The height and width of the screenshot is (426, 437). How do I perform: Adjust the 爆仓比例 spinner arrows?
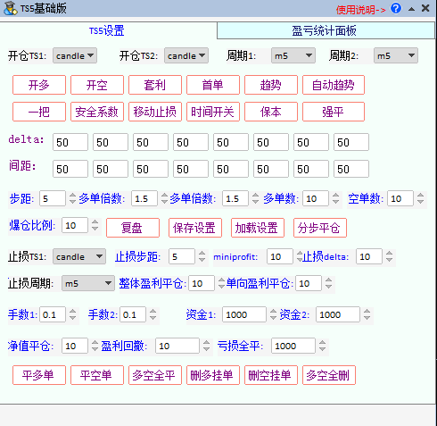(x=95, y=225)
